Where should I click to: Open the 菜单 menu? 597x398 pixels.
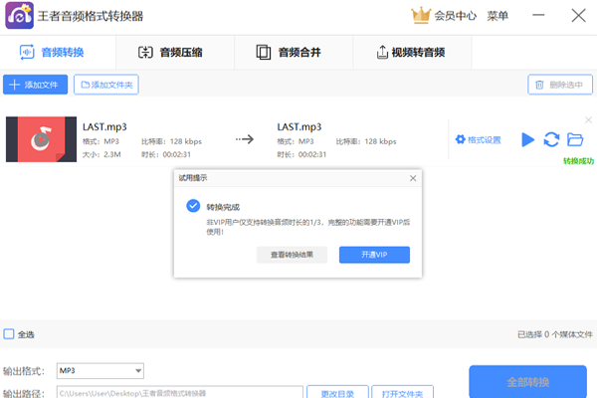(x=497, y=15)
